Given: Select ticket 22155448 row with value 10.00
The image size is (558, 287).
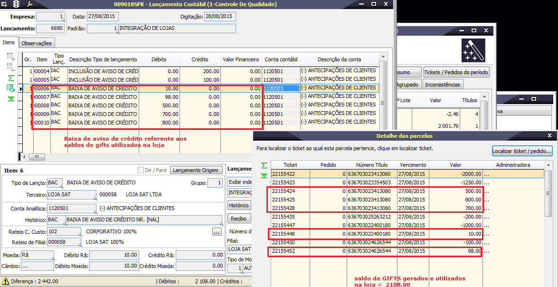Looking at the screenshot, I should click(x=407, y=234).
